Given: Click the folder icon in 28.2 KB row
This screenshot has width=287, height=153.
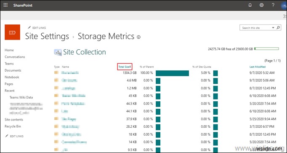Looking at the screenshot, I should 56,126.
